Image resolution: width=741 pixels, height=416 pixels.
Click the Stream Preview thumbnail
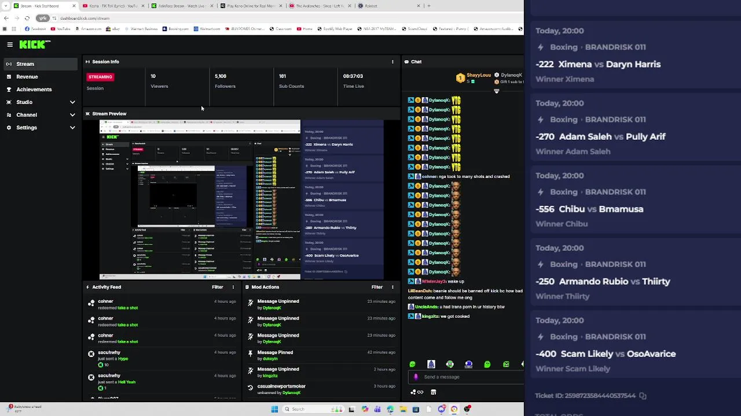click(241, 200)
